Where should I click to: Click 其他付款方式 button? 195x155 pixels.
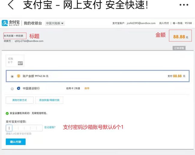19,100
